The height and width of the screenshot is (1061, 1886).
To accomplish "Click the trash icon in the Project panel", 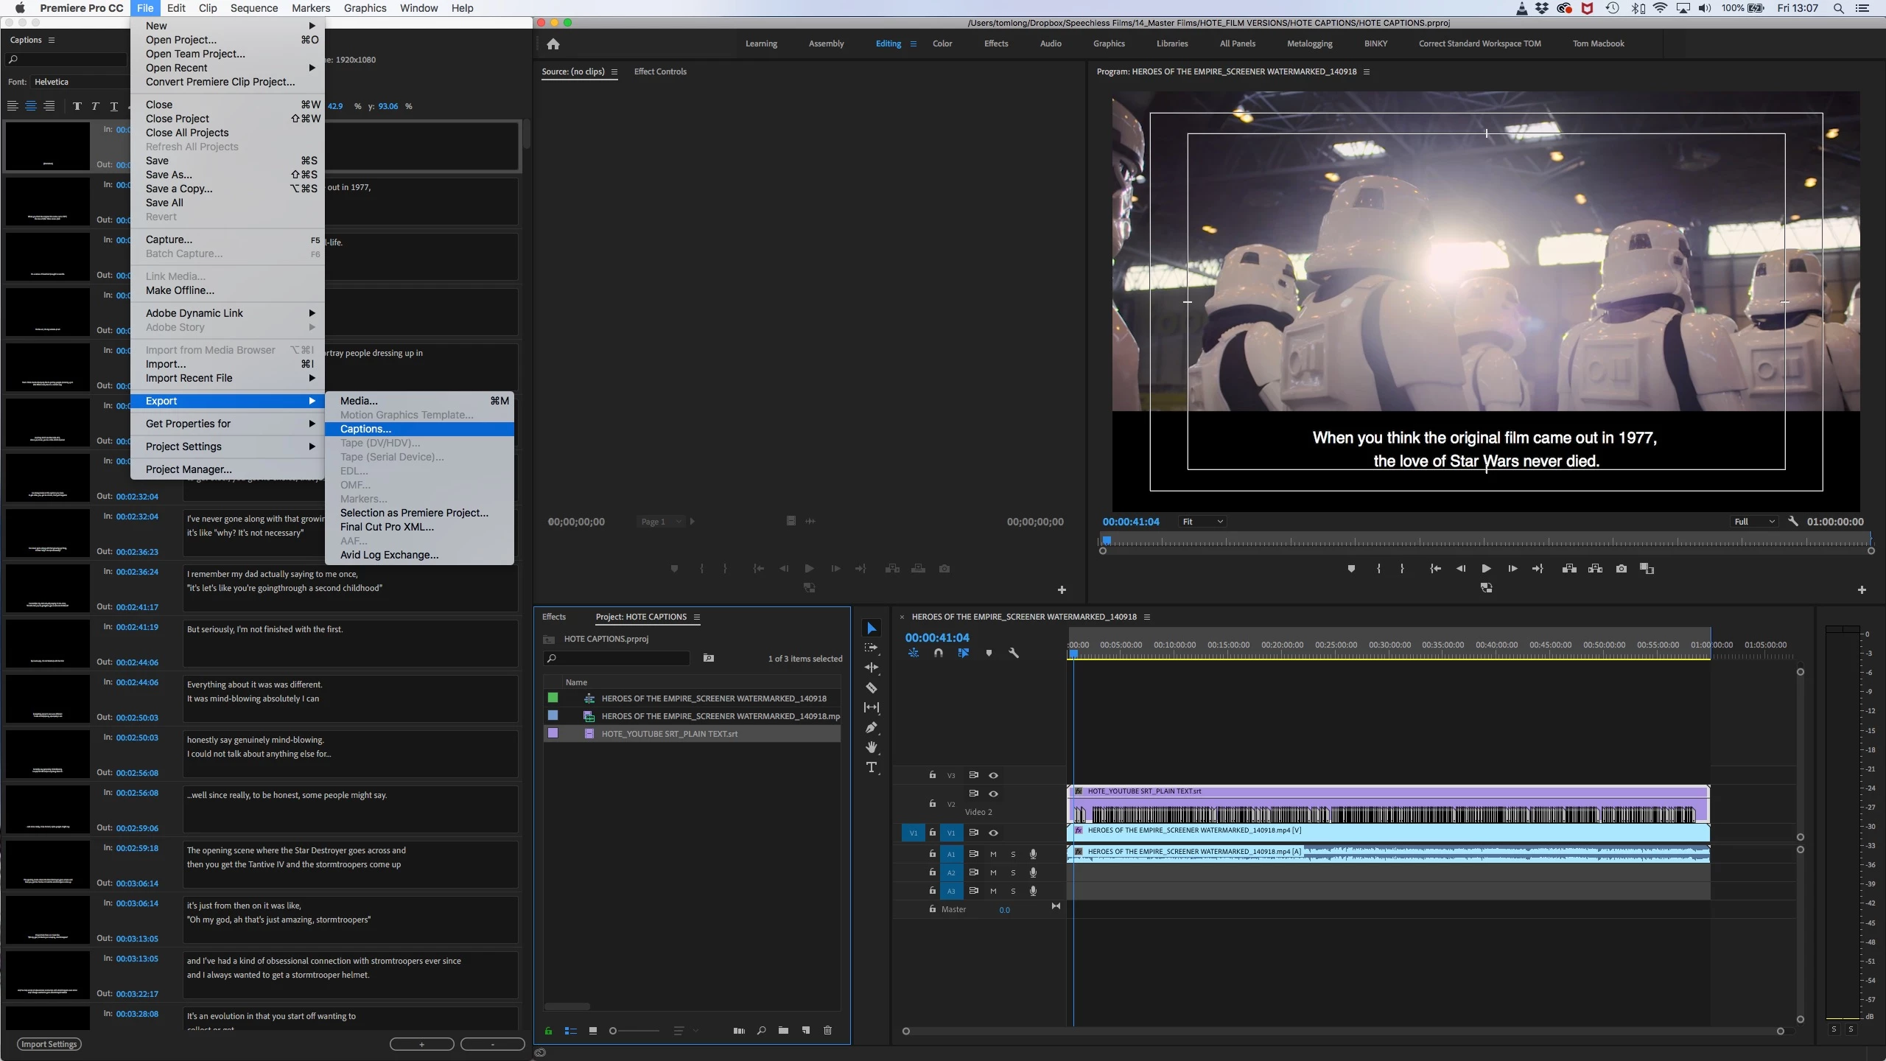I will click(x=827, y=1030).
